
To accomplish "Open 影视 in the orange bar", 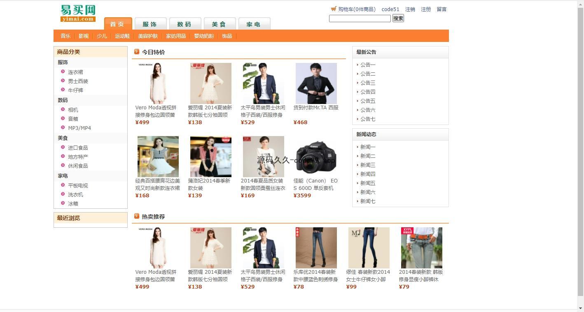I will (x=84, y=36).
